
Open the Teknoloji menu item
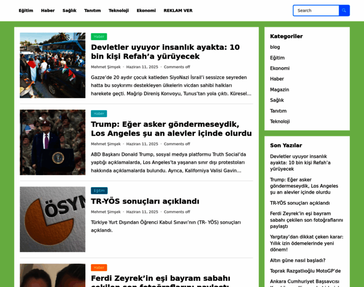[119, 11]
